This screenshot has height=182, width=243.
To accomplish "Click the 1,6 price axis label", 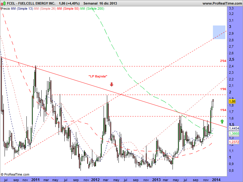I will pyautogui.click(x=231, y=118).
